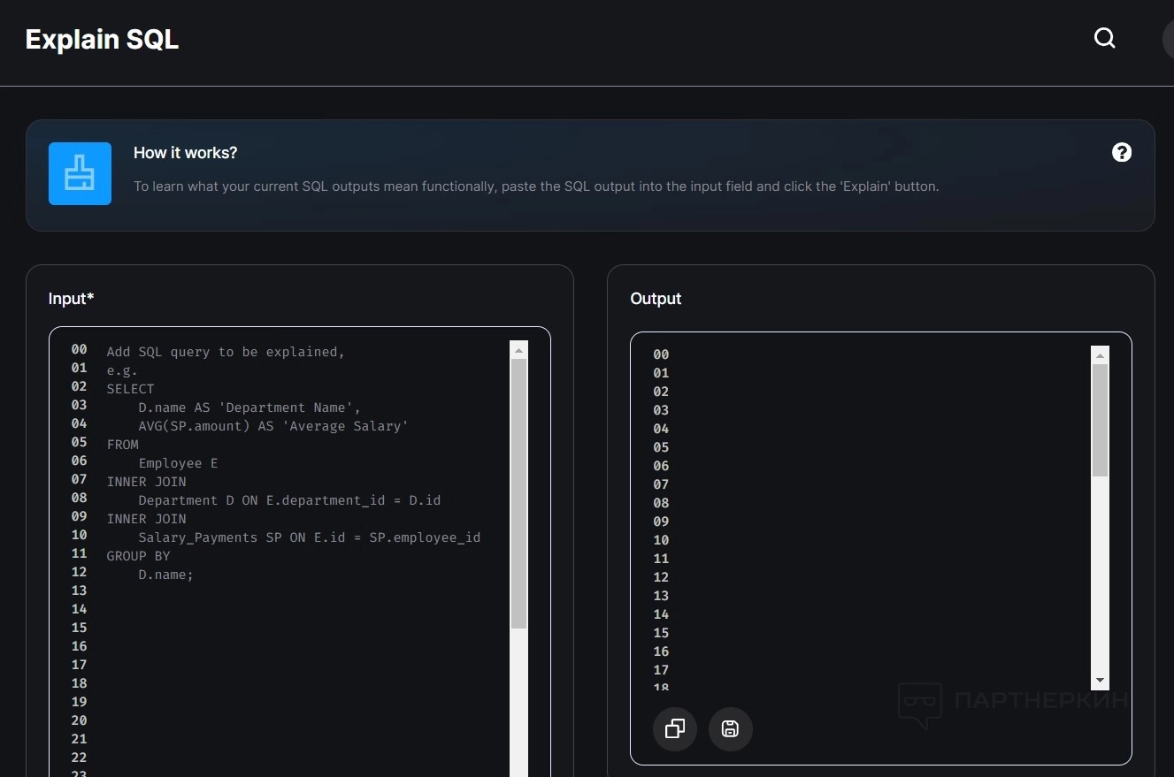Click the line "Department D ON E.department_id = D.id"
The width and height of the screenshot is (1174, 777).
[x=289, y=500]
